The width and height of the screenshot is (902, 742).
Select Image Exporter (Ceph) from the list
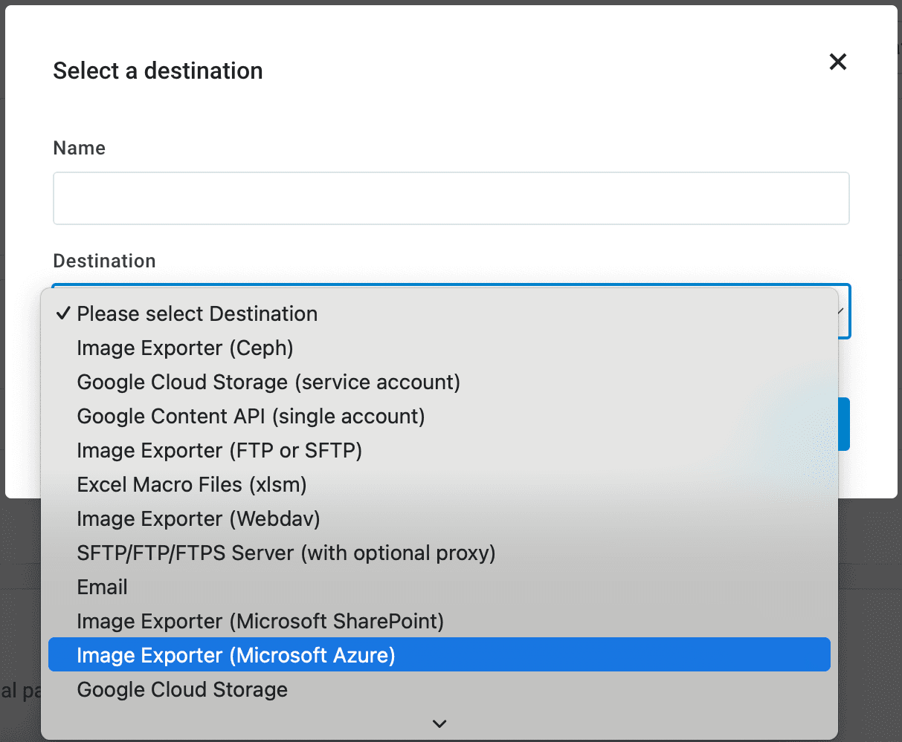click(x=185, y=348)
